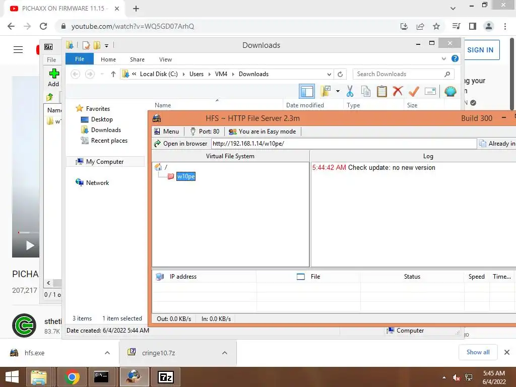Open the Home ribbon tab

point(108,59)
